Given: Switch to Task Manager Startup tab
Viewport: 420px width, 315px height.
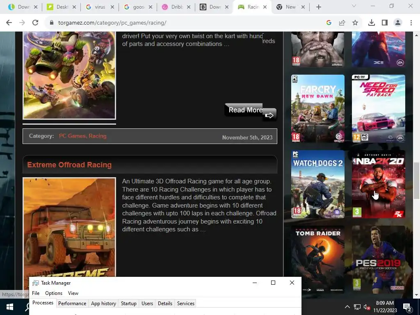Looking at the screenshot, I should click(x=128, y=304).
